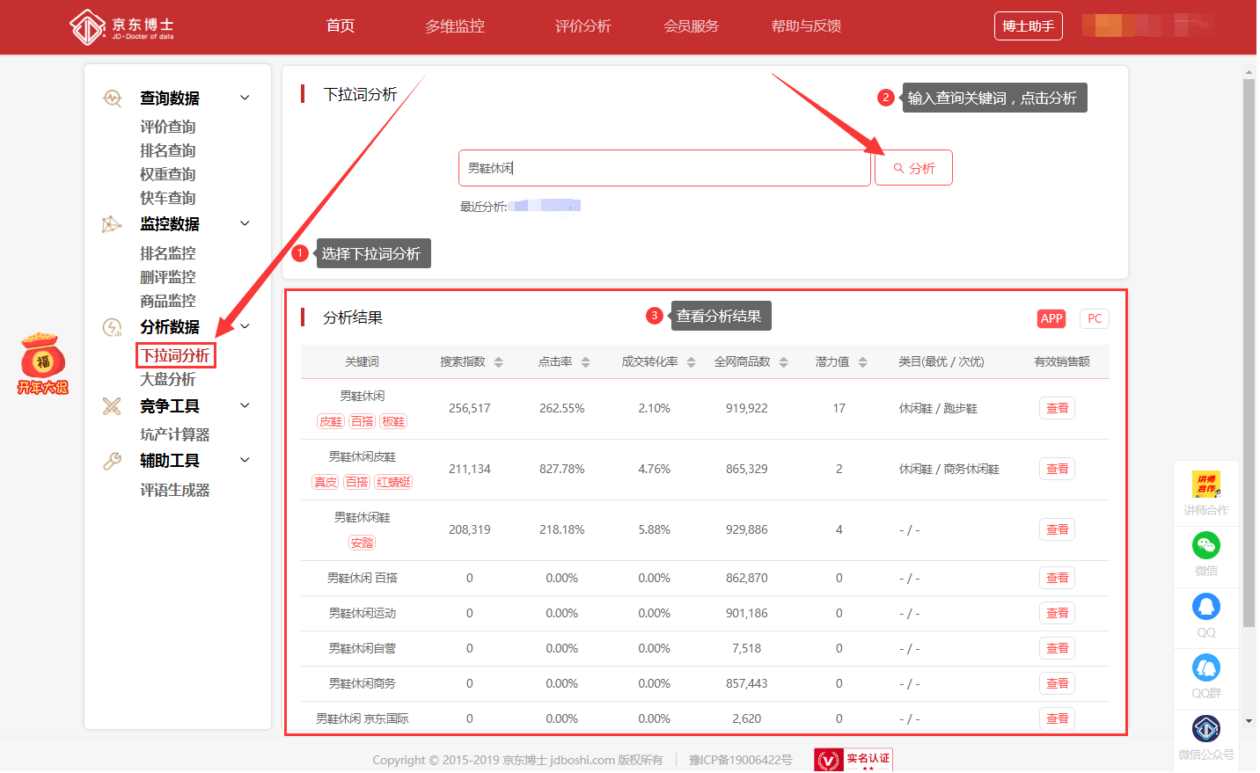The height and width of the screenshot is (773, 1260).
Task: Click the page vertical scrollbar
Action: [x=1249, y=352]
